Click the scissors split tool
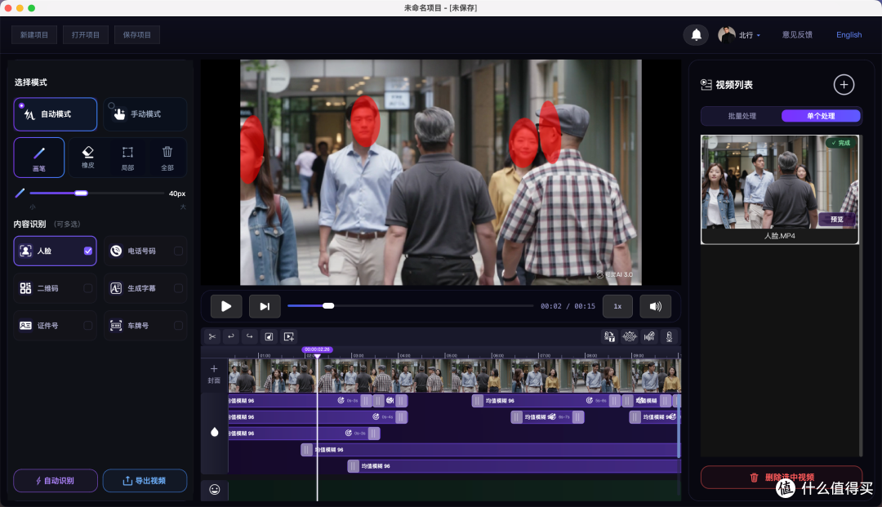This screenshot has height=507, width=882. click(212, 336)
